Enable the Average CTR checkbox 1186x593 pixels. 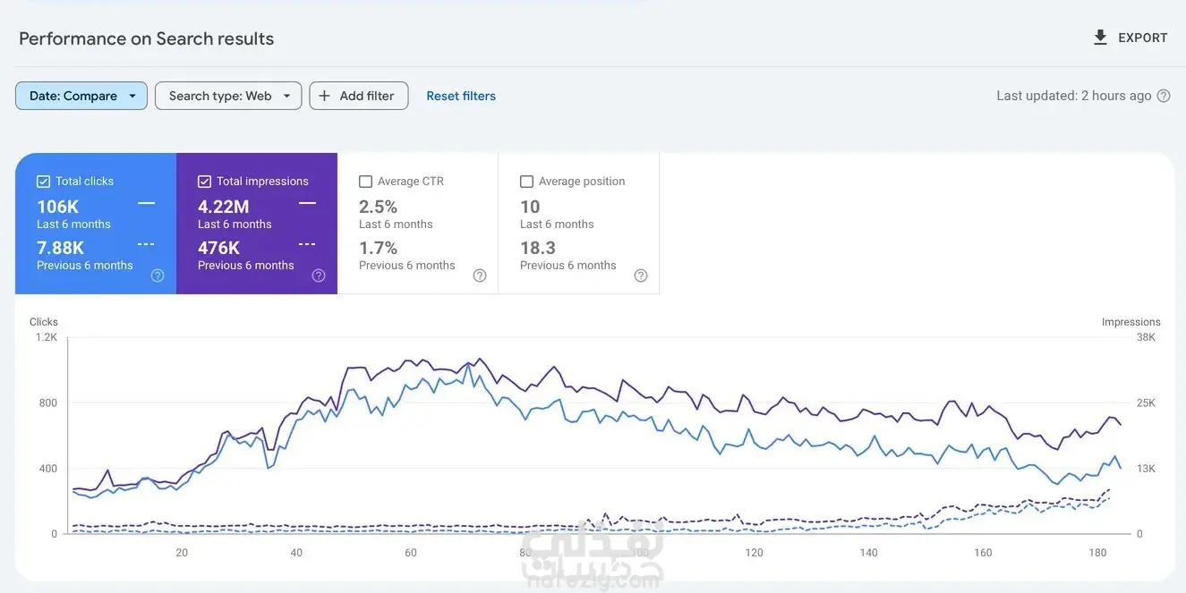[365, 182]
